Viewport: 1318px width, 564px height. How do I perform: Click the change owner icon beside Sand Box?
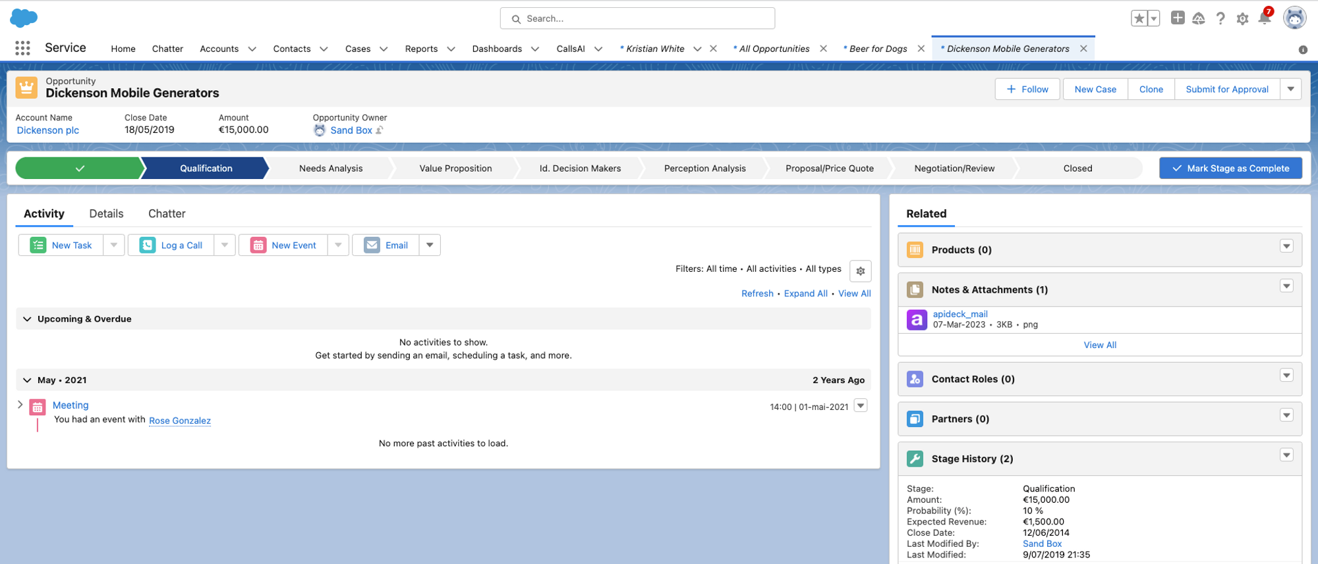tap(380, 130)
